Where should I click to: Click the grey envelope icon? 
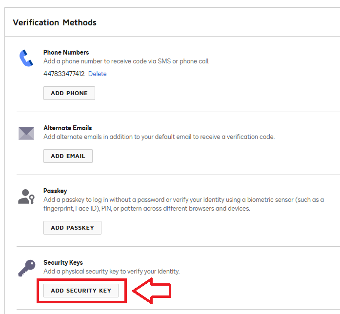click(x=26, y=133)
